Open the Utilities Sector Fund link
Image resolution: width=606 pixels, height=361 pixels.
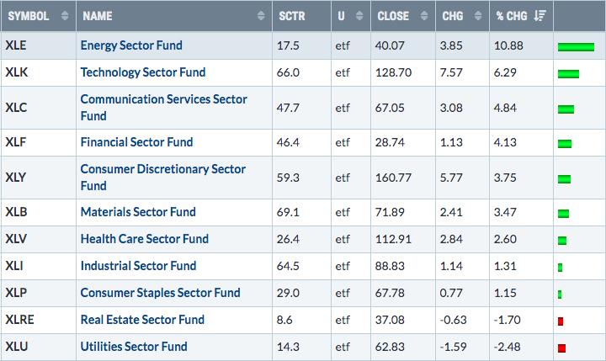pyautogui.click(x=134, y=347)
